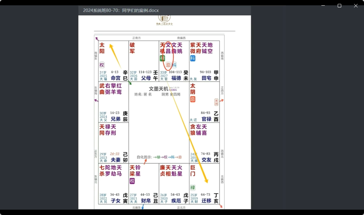
Task: Click the 廉贞 star name
Action: [x=162, y=171]
